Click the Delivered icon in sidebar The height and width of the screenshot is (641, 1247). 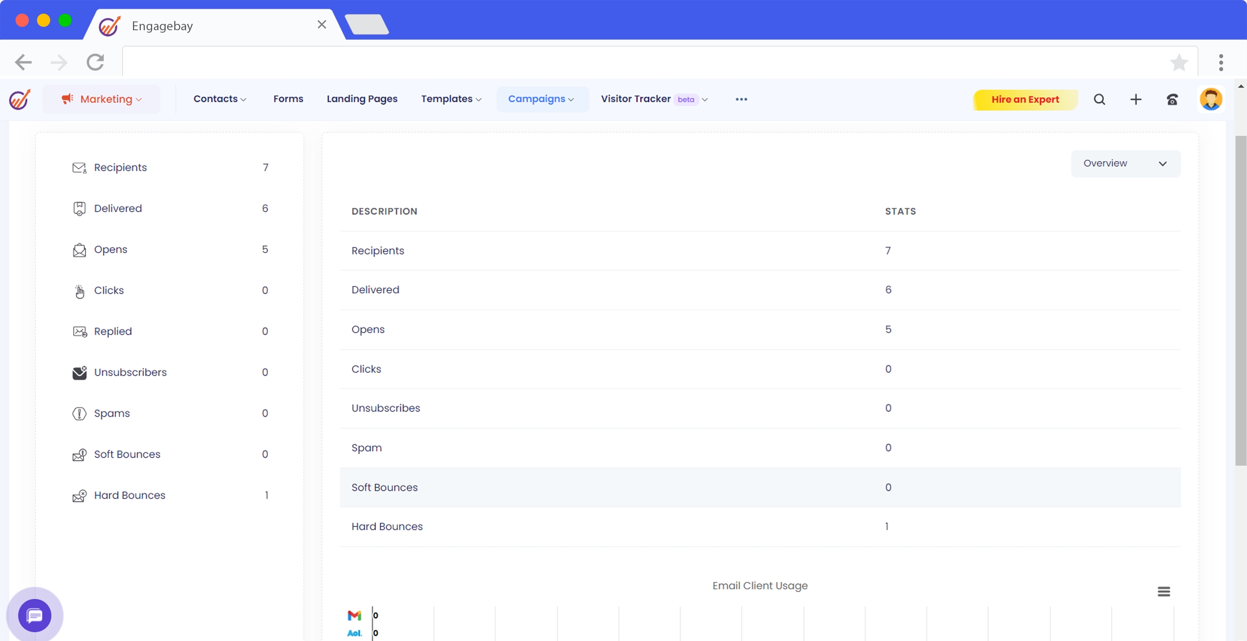pos(79,209)
